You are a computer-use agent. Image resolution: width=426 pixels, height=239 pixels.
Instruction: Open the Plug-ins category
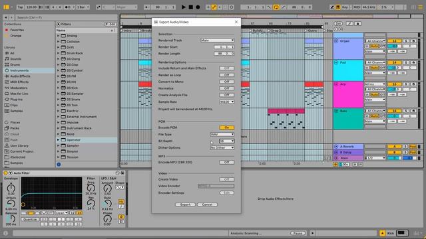click(x=16, y=100)
